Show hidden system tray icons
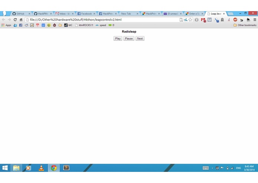The height and width of the screenshot is (183, 258). [212, 168]
